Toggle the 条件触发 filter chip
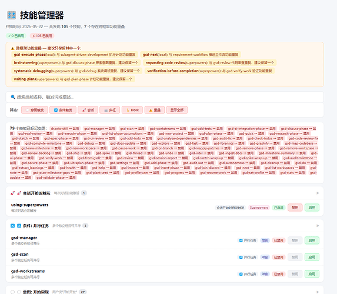This screenshot has width=337, height=294. pos(63,110)
